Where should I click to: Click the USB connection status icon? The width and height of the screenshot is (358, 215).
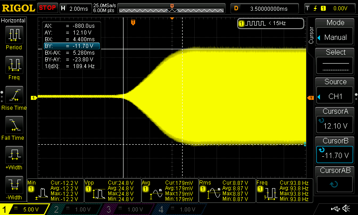pos(335,209)
